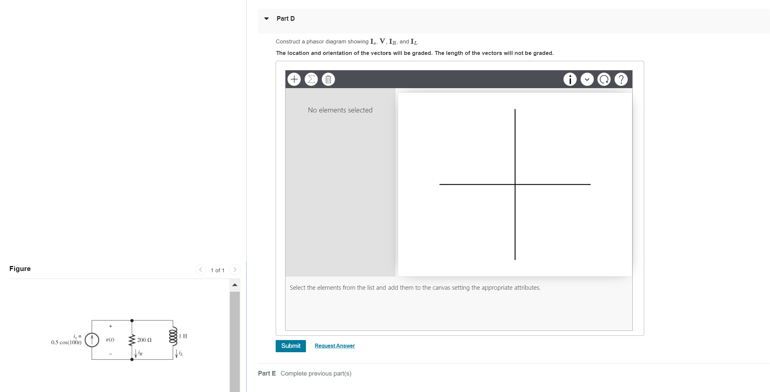Click the left arrow in the Figure navigator
This screenshot has width=770, height=392.
click(x=201, y=270)
